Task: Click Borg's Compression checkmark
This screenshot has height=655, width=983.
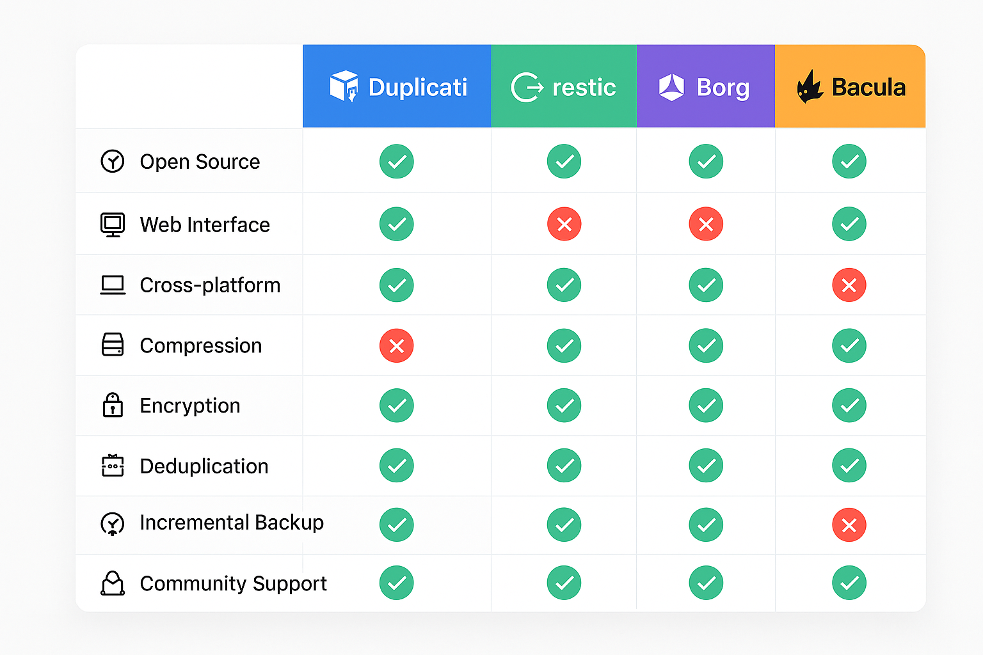Action: pyautogui.click(x=706, y=345)
